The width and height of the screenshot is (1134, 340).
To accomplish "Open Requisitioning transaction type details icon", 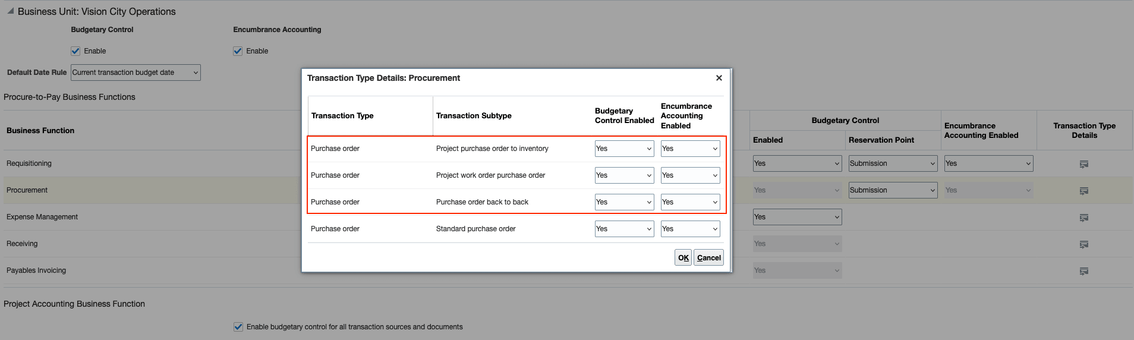I will (1083, 164).
